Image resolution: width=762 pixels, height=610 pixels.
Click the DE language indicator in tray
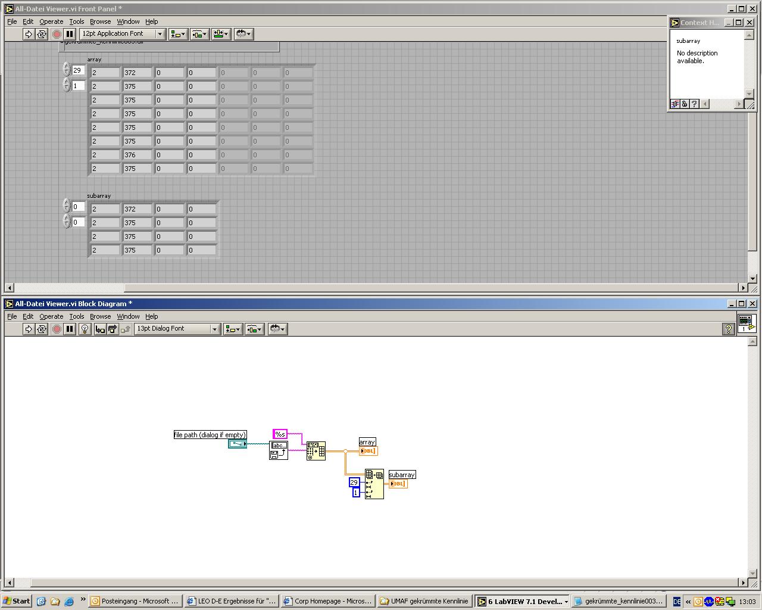676,601
